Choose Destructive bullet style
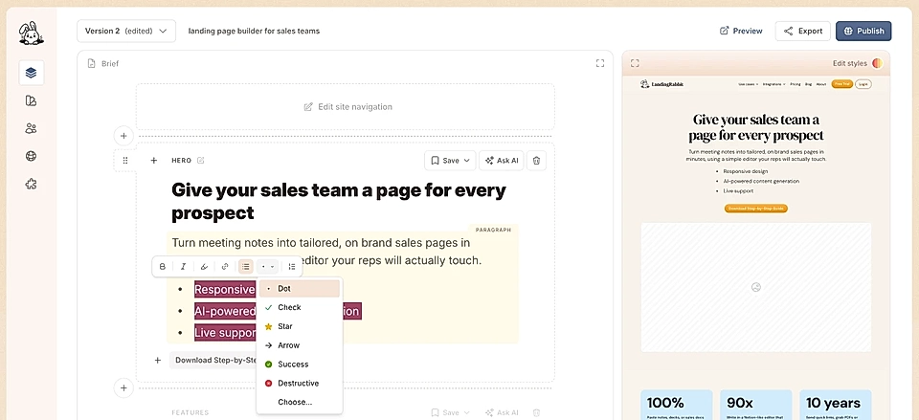Screen dimensions: 919x420 300,383
